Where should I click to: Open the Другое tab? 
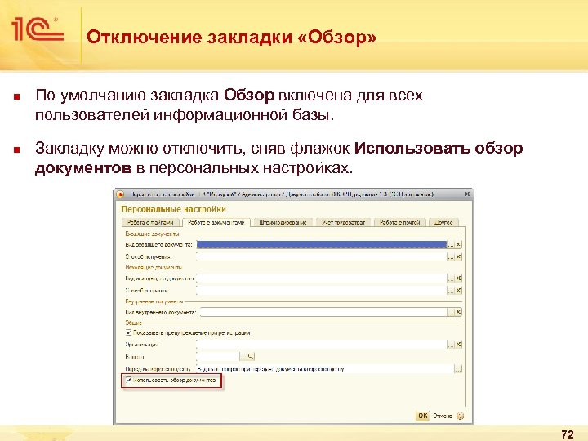click(x=443, y=222)
